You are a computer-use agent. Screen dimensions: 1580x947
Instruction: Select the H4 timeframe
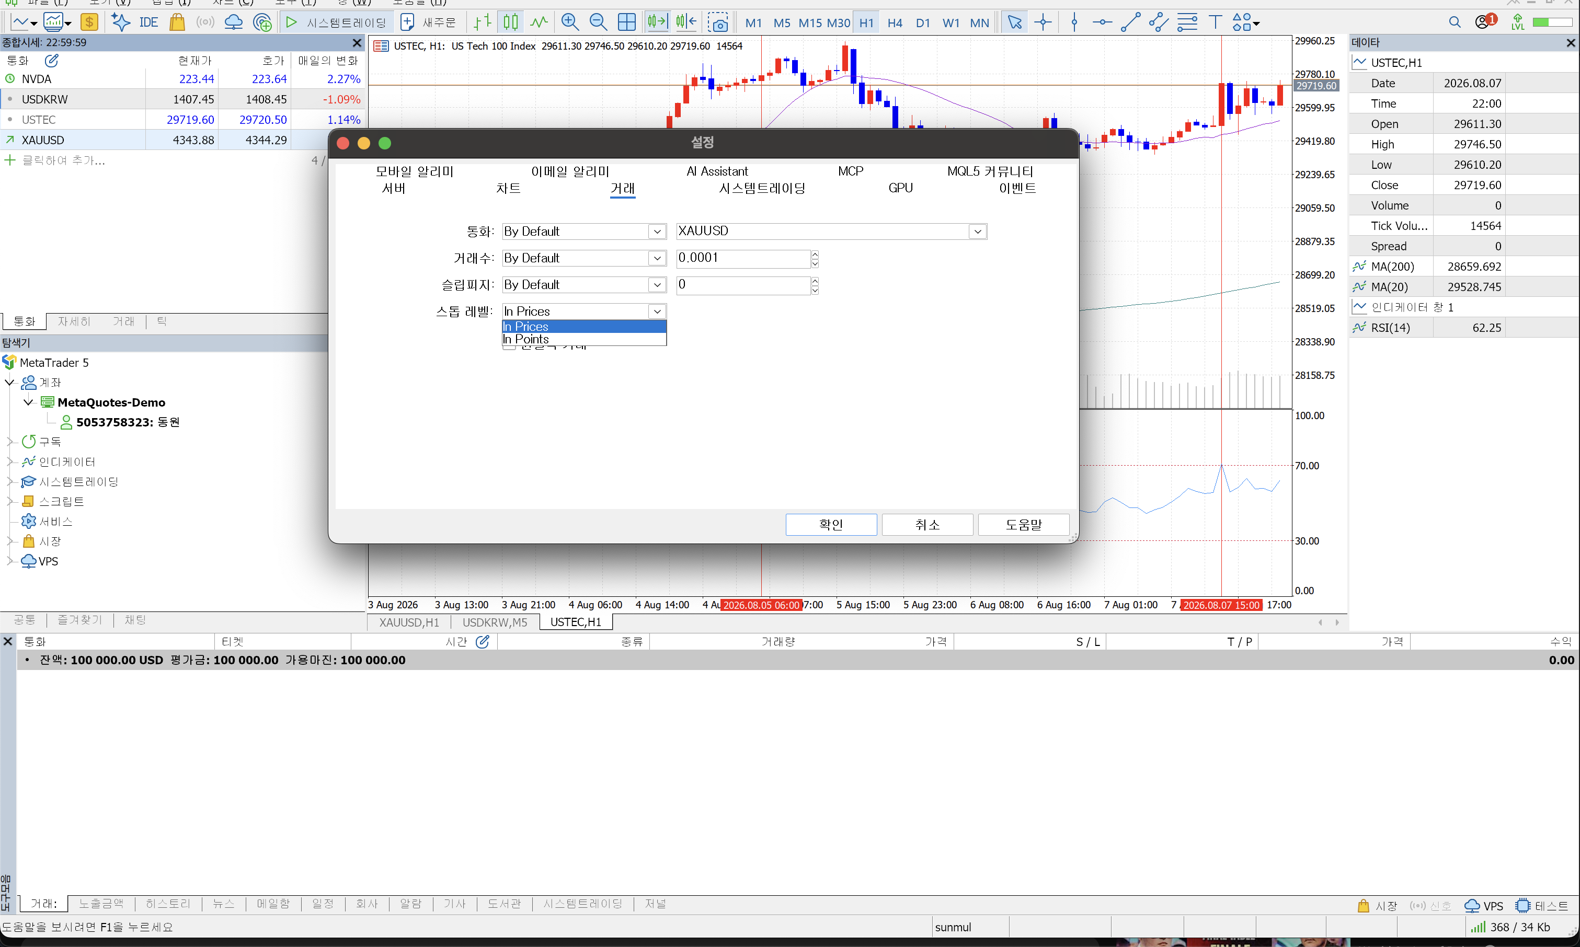click(895, 23)
